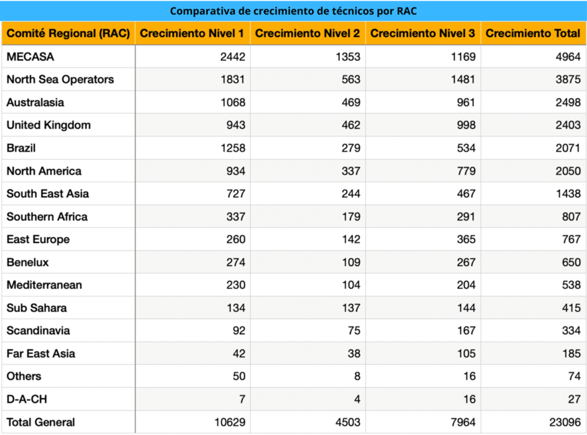
Task: Click South East Asia total value 1438
Action: tap(568, 194)
